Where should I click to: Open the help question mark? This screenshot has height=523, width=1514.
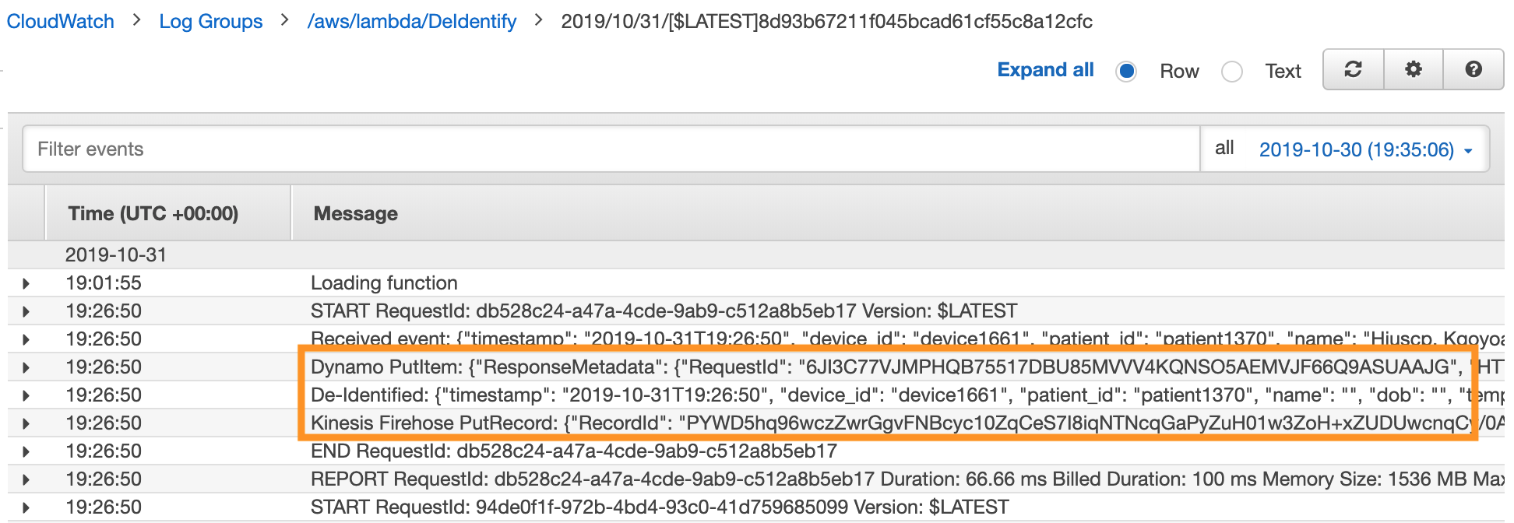(x=1473, y=69)
